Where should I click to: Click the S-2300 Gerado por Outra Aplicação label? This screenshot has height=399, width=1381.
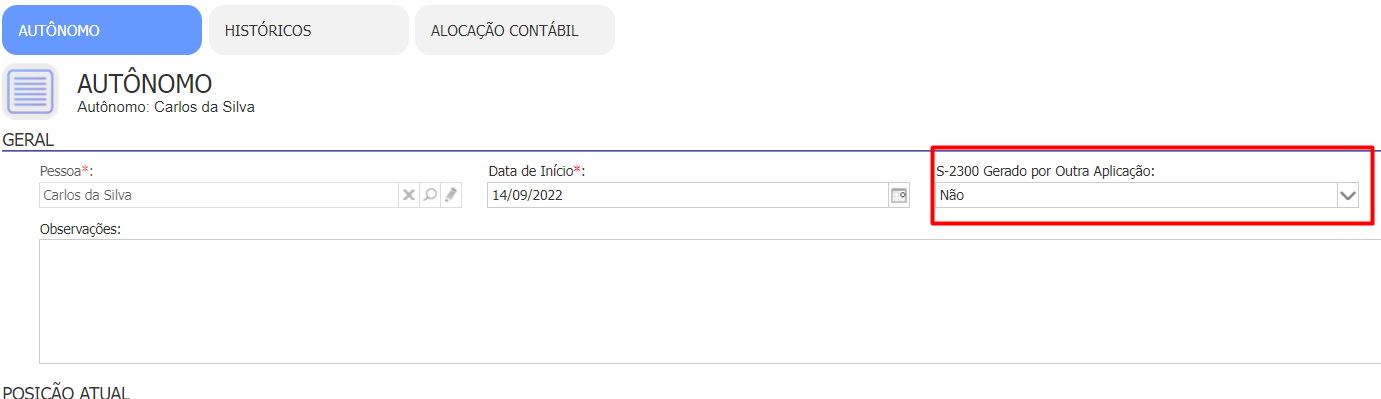(1045, 171)
